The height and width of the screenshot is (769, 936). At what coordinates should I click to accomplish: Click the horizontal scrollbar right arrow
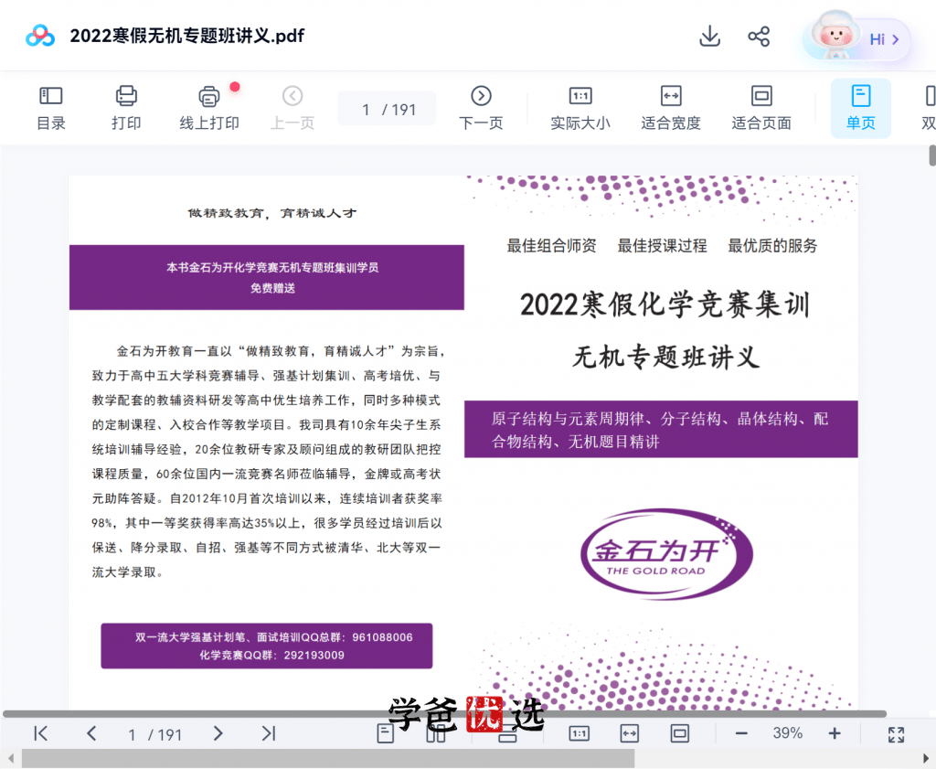pyautogui.click(x=927, y=759)
